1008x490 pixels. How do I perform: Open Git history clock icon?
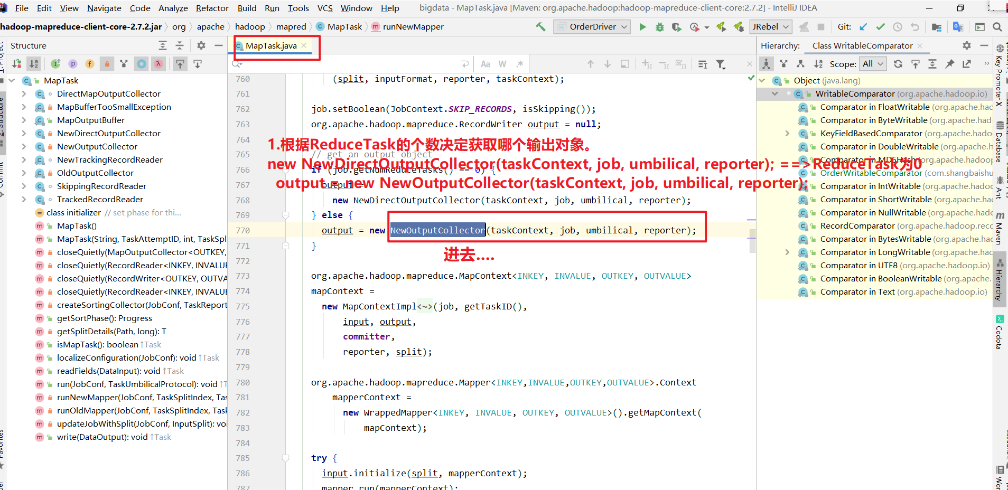pos(898,27)
